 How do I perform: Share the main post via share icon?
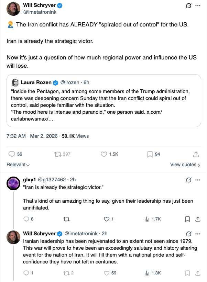(x=196, y=154)
